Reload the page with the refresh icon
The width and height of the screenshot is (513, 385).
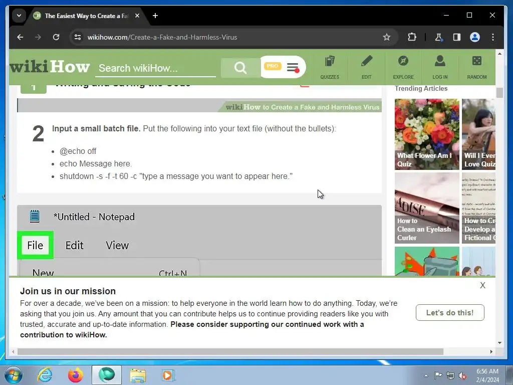click(56, 37)
